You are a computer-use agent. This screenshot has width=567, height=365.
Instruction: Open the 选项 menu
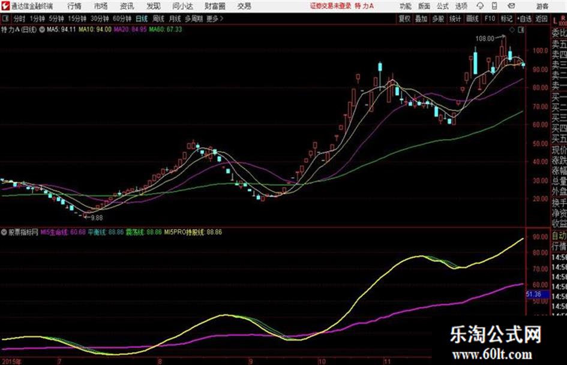tap(461, 6)
